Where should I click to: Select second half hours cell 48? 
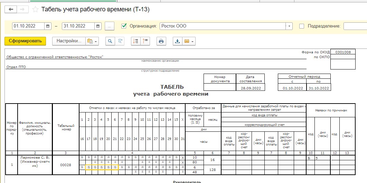tap(195, 172)
